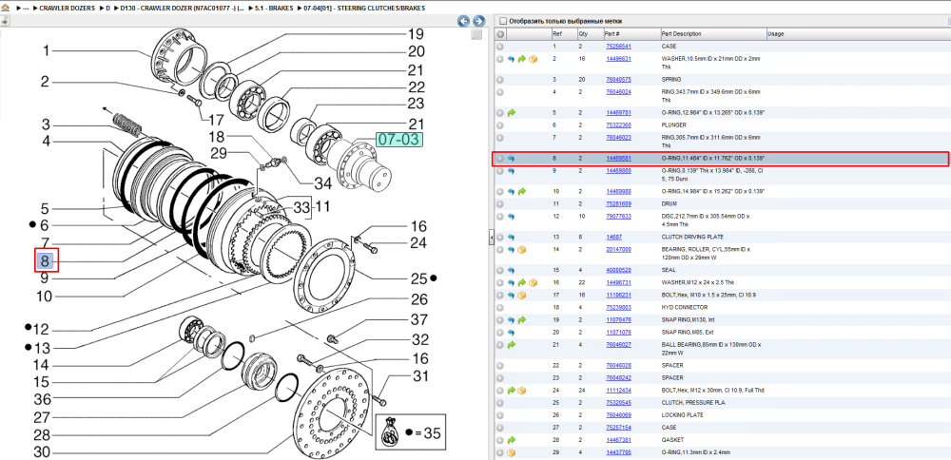Click box icon in BOLT M12 x 30mm row
Image resolution: width=951 pixels, height=460 pixels.
(521, 391)
